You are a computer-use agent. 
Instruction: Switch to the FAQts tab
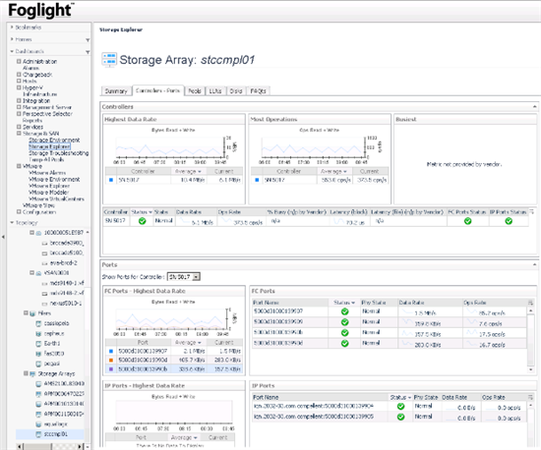click(258, 91)
